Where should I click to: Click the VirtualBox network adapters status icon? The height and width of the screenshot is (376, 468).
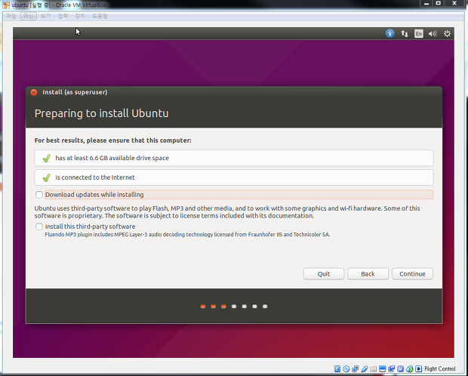coord(356,369)
